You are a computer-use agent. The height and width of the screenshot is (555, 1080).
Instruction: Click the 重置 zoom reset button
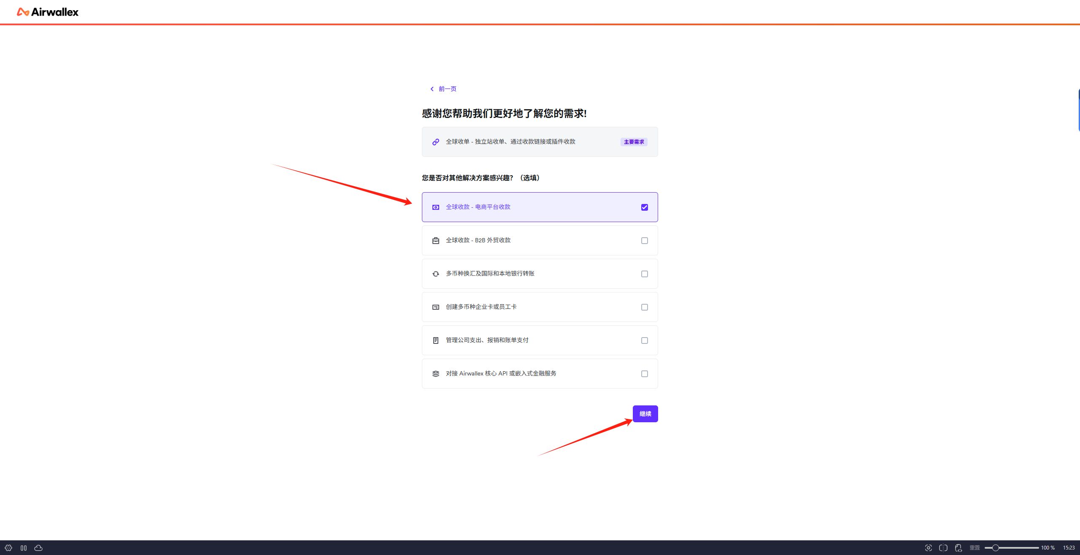(x=975, y=548)
